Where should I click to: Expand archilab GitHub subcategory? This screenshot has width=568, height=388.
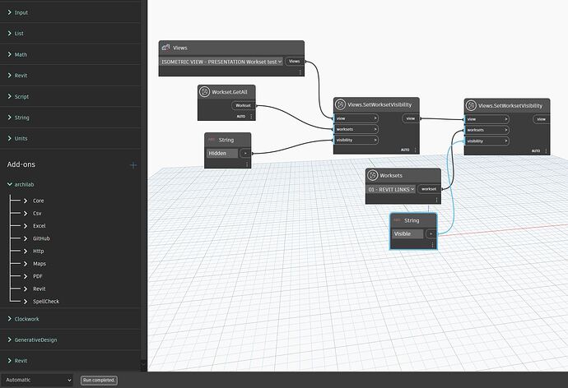click(x=26, y=238)
